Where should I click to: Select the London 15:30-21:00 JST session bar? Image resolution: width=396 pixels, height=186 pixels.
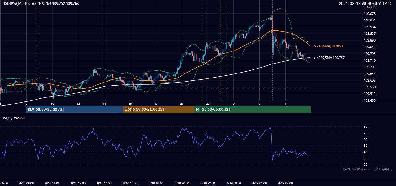click(159, 109)
